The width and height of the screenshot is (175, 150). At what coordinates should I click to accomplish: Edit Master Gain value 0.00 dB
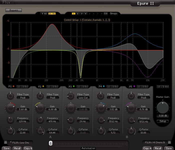tap(163, 115)
